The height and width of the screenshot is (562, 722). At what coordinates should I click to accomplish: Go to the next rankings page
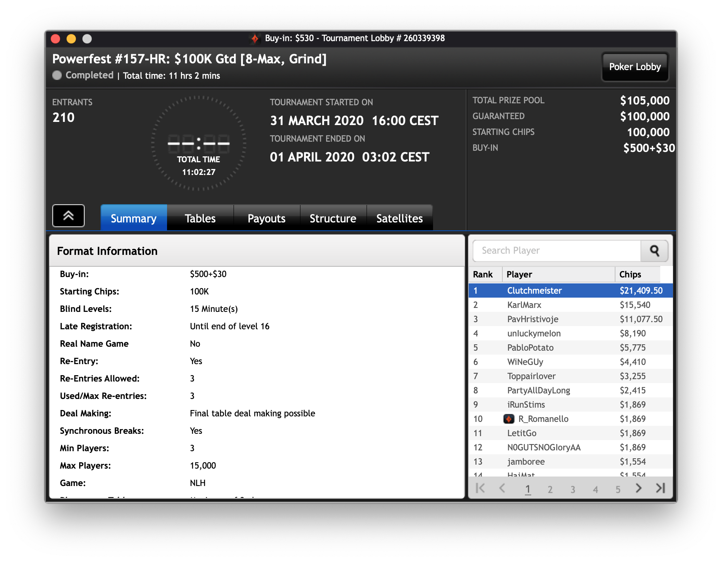tap(638, 488)
